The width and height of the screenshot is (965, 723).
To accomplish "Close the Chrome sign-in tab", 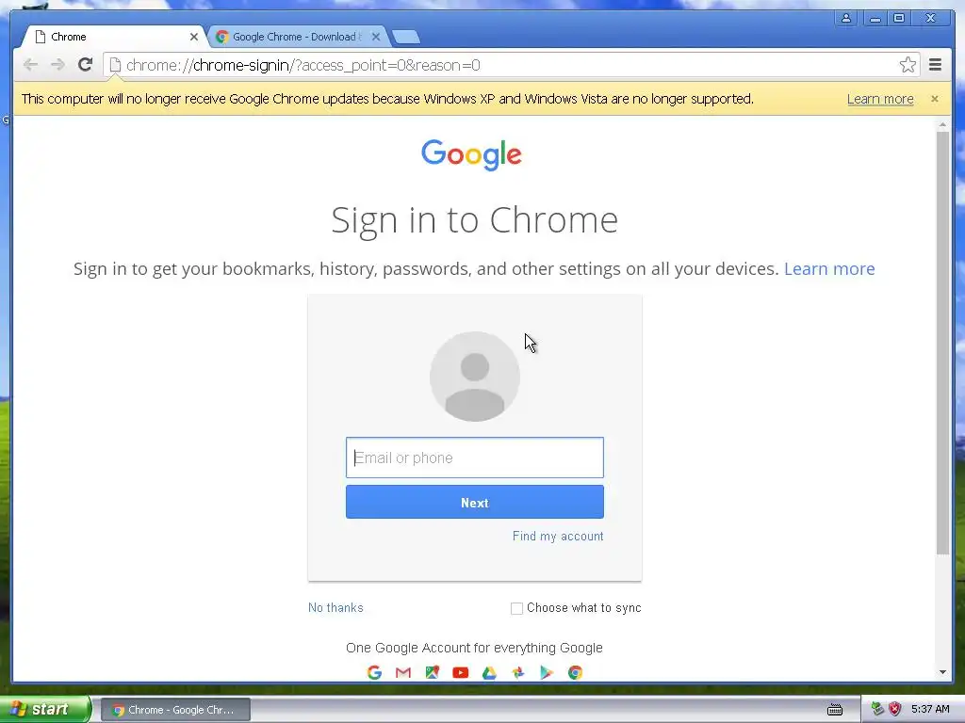I will [194, 37].
